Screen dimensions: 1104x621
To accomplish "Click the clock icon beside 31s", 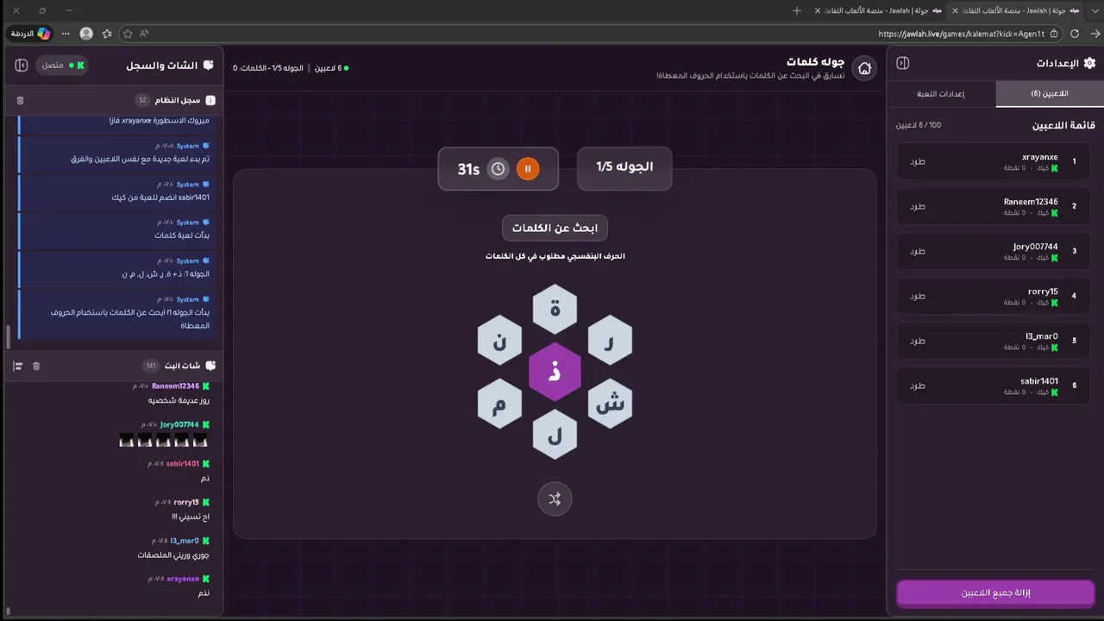I will 498,169.
